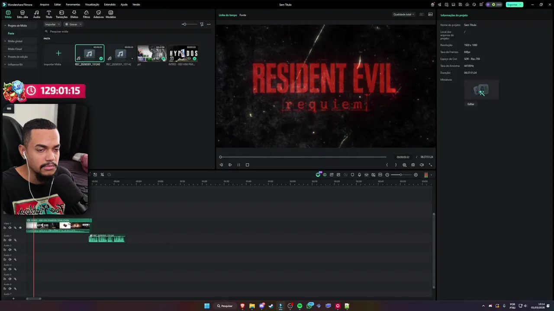Pause the preview playback
Image resolution: width=554 pixels, height=311 pixels.
pyautogui.click(x=238, y=165)
